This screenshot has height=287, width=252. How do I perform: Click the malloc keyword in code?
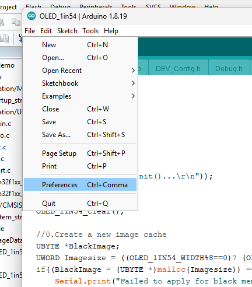click(x=171, y=269)
